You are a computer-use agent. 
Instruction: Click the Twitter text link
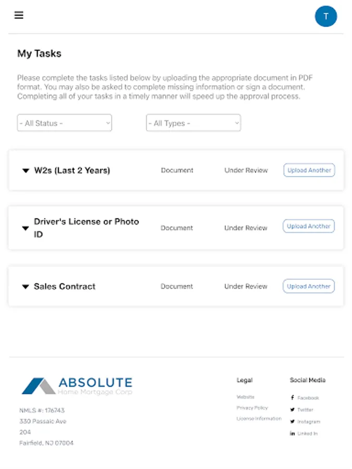[305, 410]
